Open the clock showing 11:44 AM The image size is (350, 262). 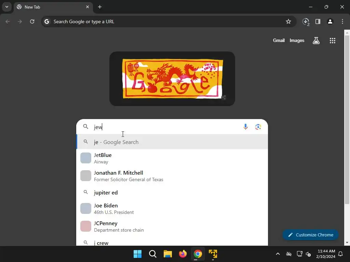coord(326,254)
